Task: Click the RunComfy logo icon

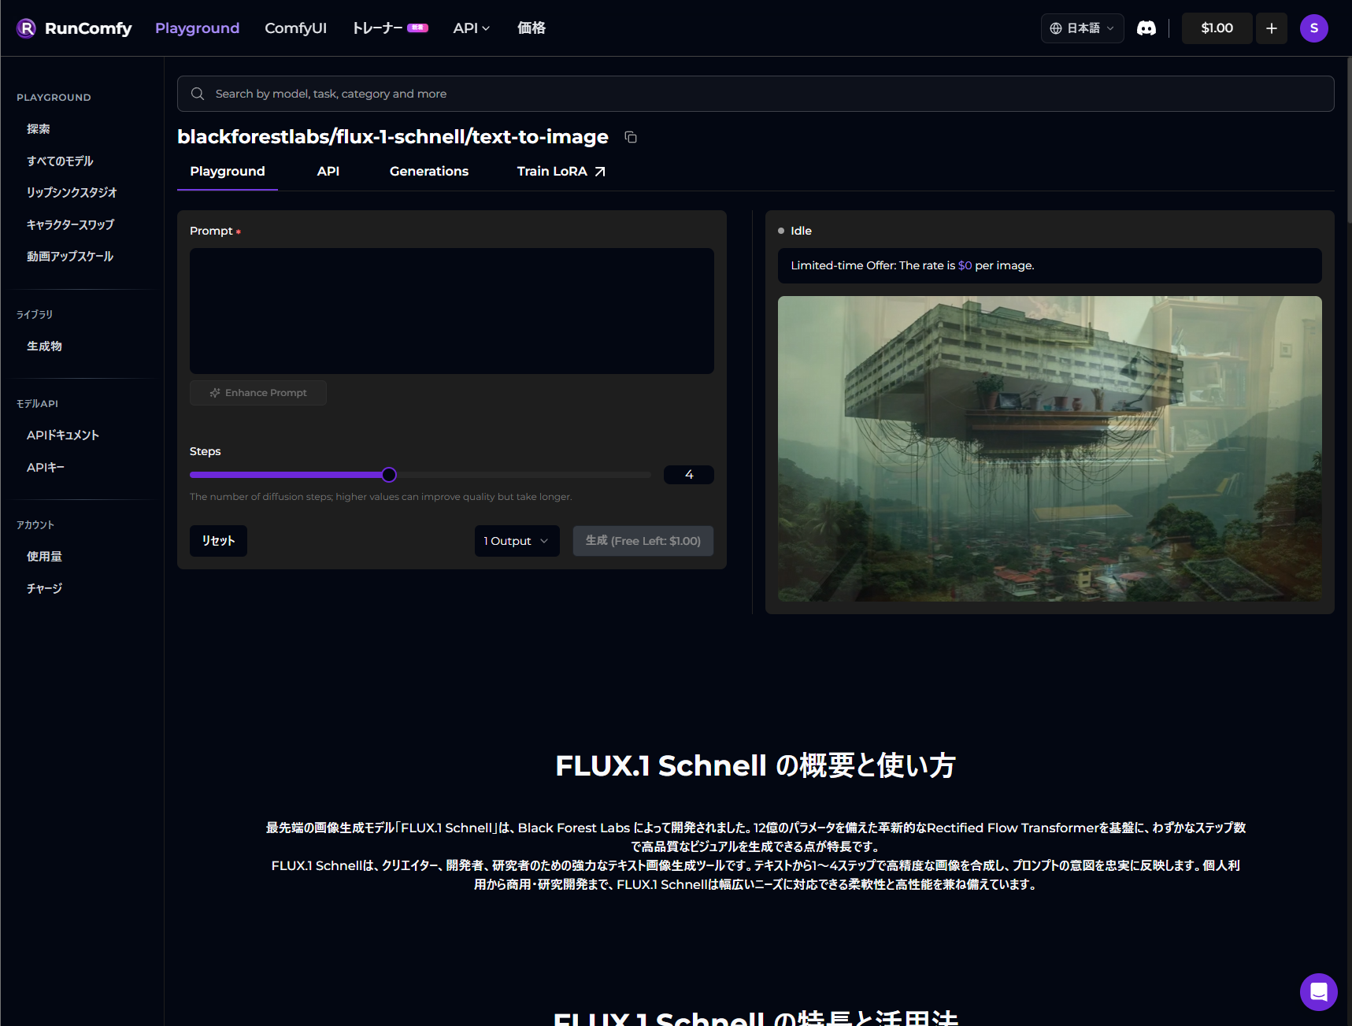Action: pos(26,28)
